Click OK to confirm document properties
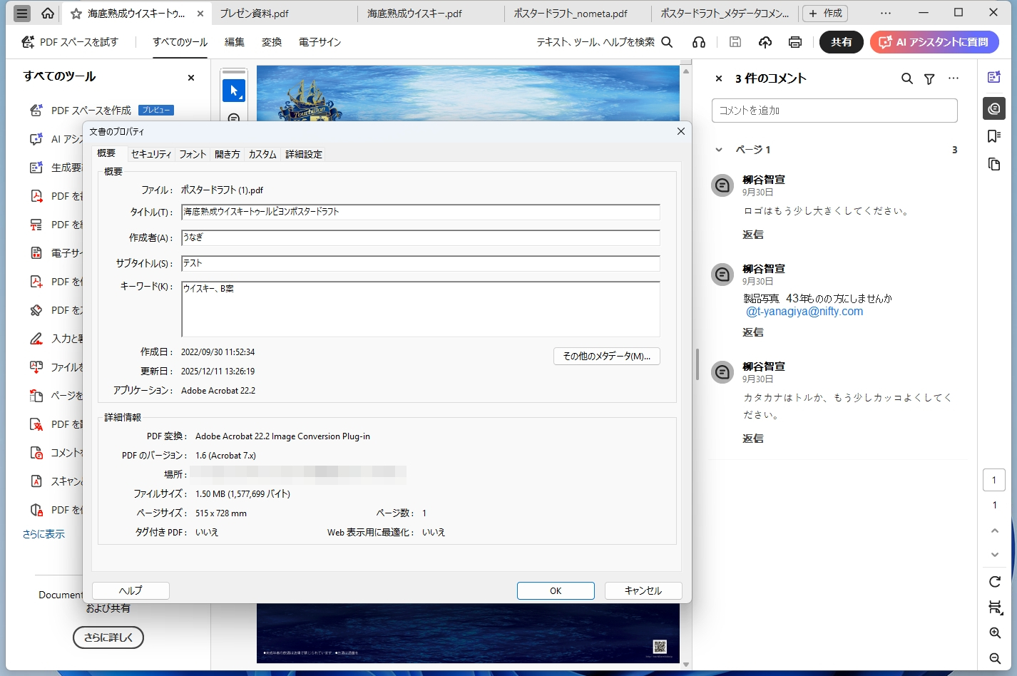Screen dimensions: 1017x676 pos(556,590)
